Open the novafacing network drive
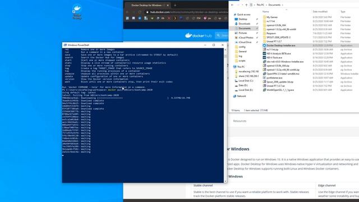Image resolution: width=359 pixels, height=202 pixels. click(248, 71)
